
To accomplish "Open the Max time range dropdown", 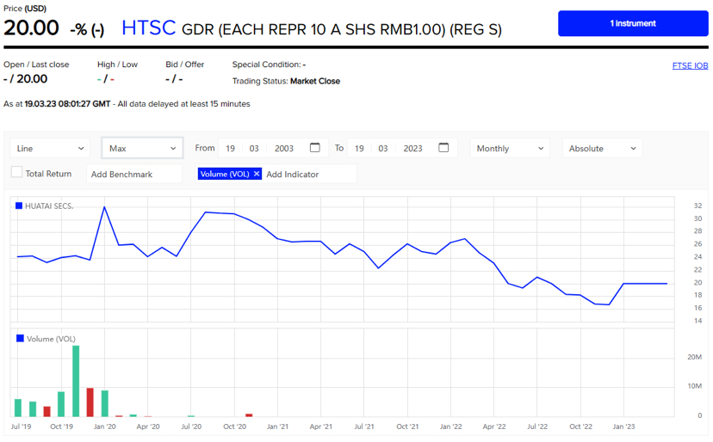I will (142, 149).
